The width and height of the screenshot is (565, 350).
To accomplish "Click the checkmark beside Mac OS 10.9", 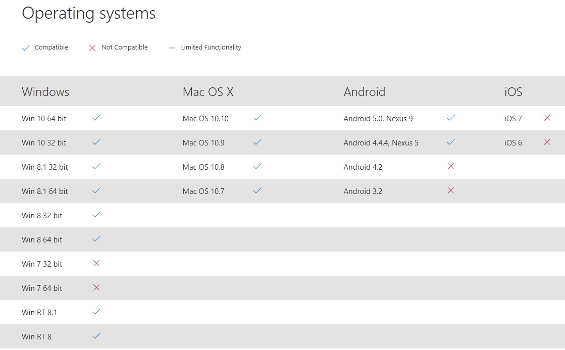I will [x=258, y=142].
